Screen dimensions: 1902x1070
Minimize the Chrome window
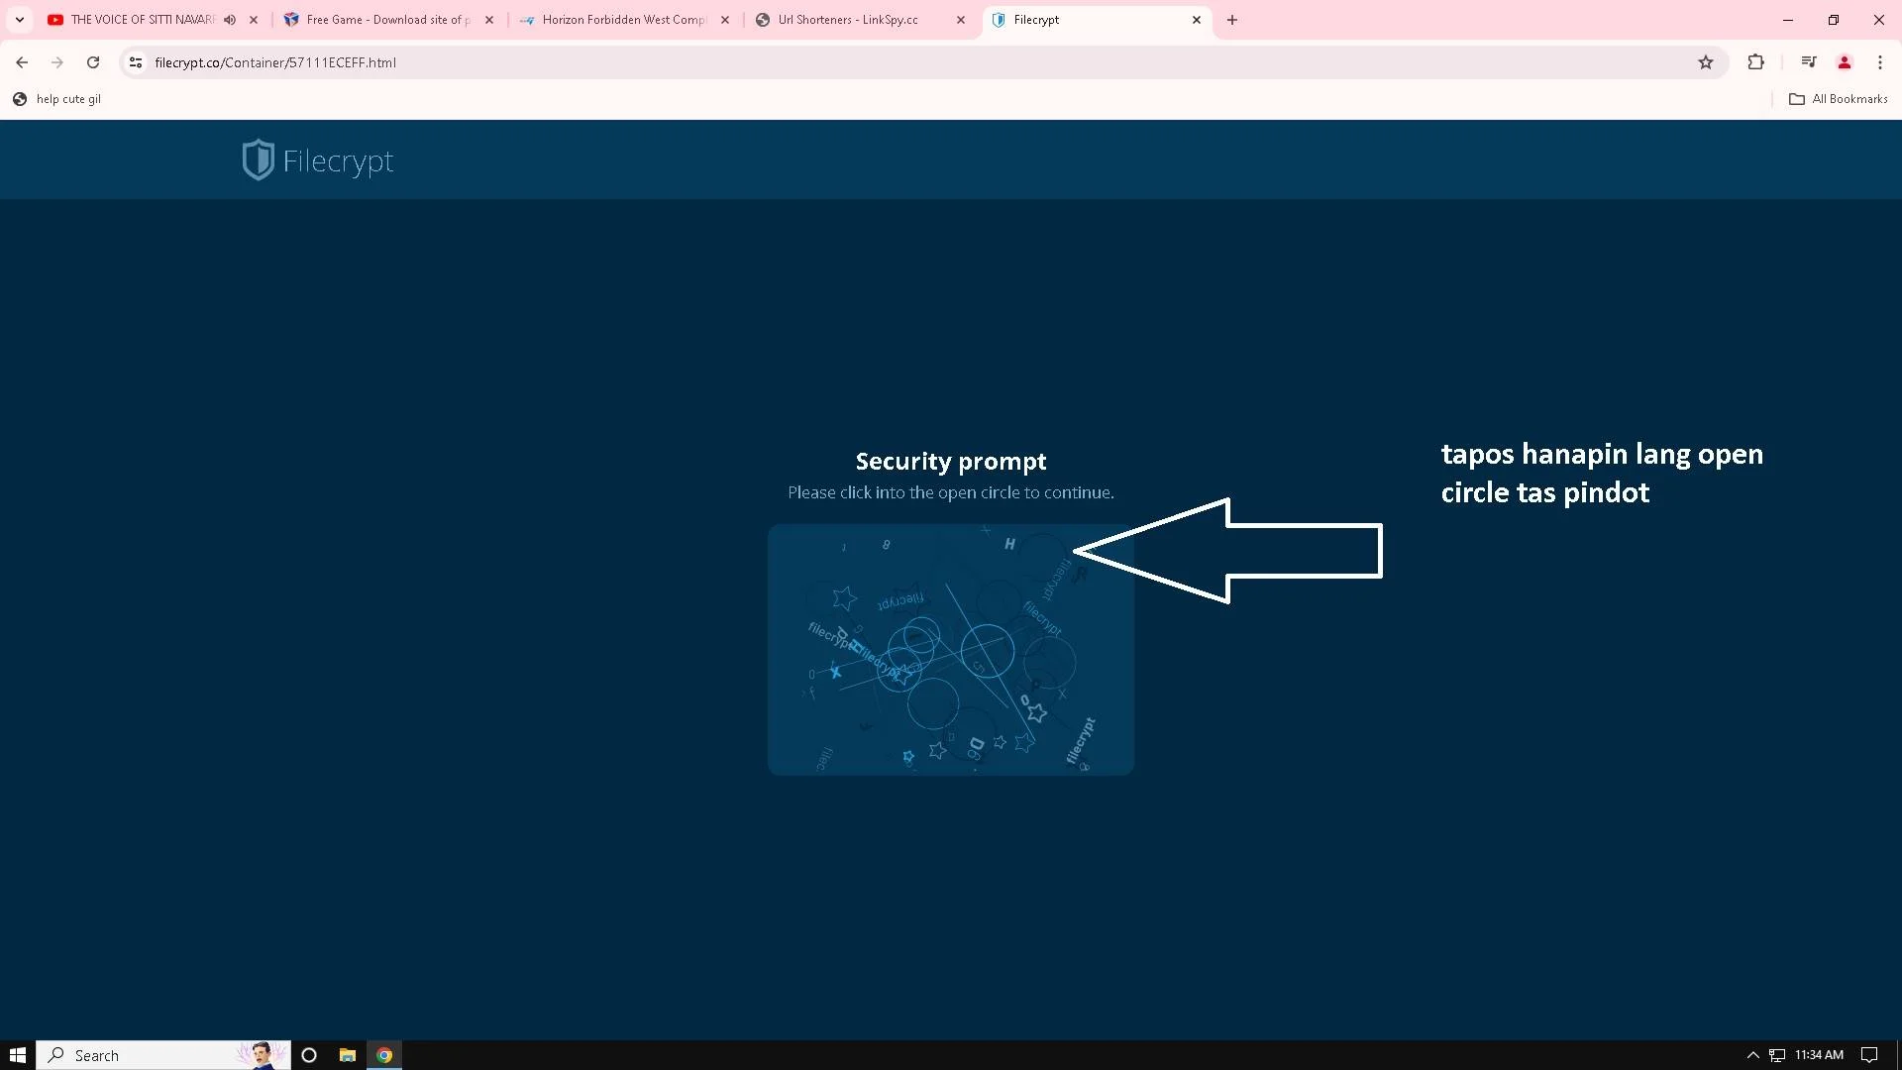point(1788,20)
